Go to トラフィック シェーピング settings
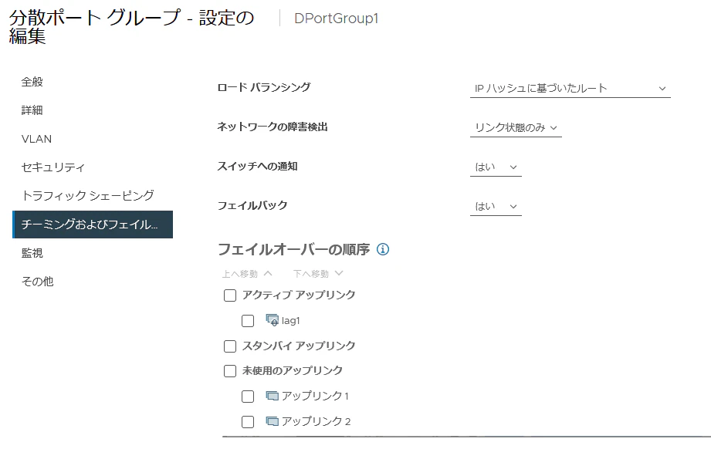This screenshot has width=711, height=449. (88, 196)
